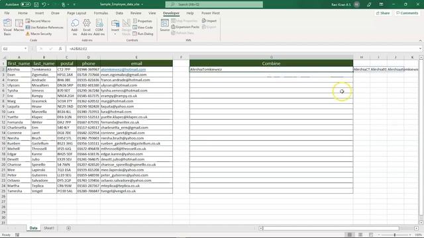Select cell with postal CT2 7PP
This screenshot has width=424, height=238.
[x=66, y=69]
